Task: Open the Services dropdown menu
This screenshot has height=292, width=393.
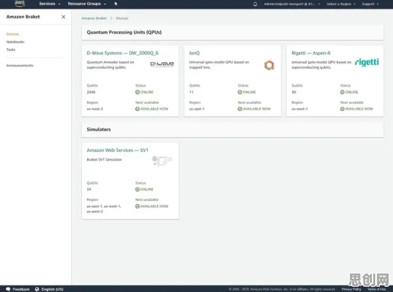Action: pyautogui.click(x=49, y=4)
